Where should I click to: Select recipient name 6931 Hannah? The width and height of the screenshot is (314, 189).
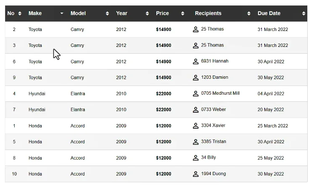pyautogui.click(x=215, y=61)
